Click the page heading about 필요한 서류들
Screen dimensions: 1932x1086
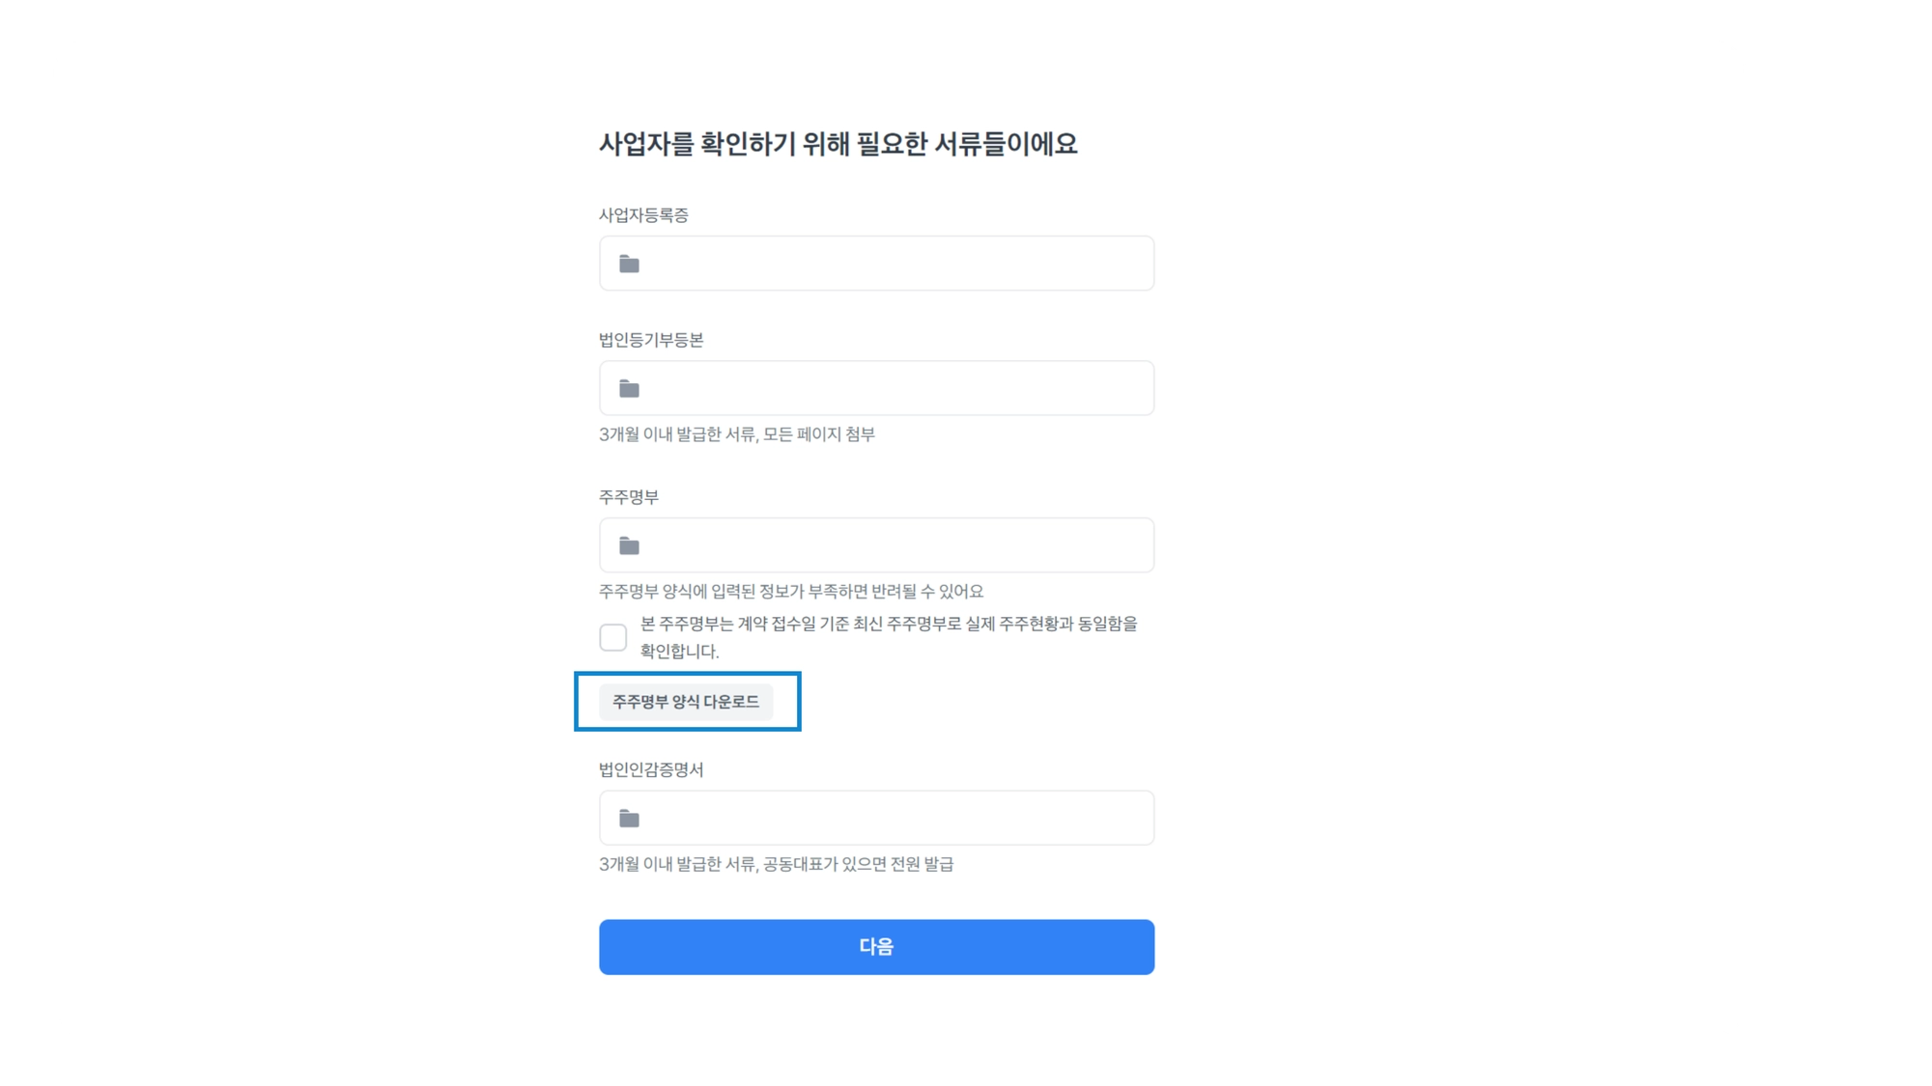pyautogui.click(x=838, y=144)
